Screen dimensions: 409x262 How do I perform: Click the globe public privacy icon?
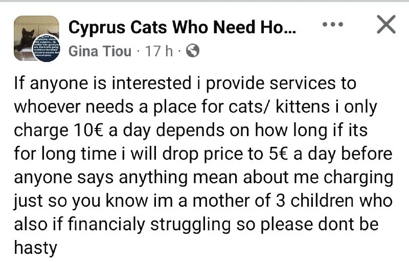click(x=194, y=51)
